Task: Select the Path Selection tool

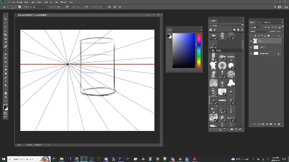Action: click(5, 85)
